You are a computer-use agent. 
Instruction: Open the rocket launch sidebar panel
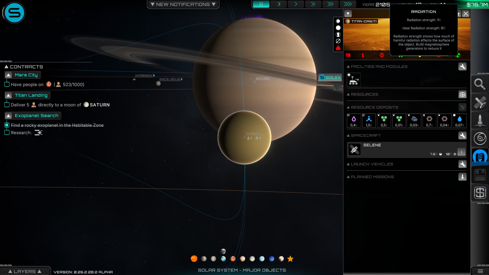(x=480, y=120)
